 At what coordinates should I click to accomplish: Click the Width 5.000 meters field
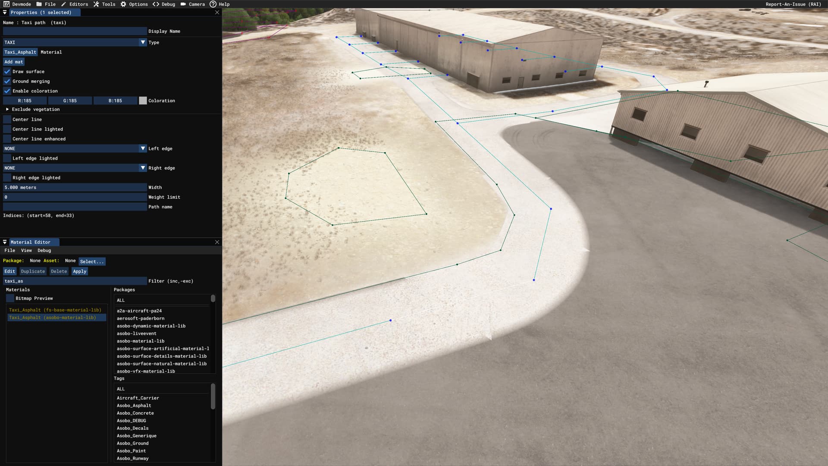click(x=75, y=187)
